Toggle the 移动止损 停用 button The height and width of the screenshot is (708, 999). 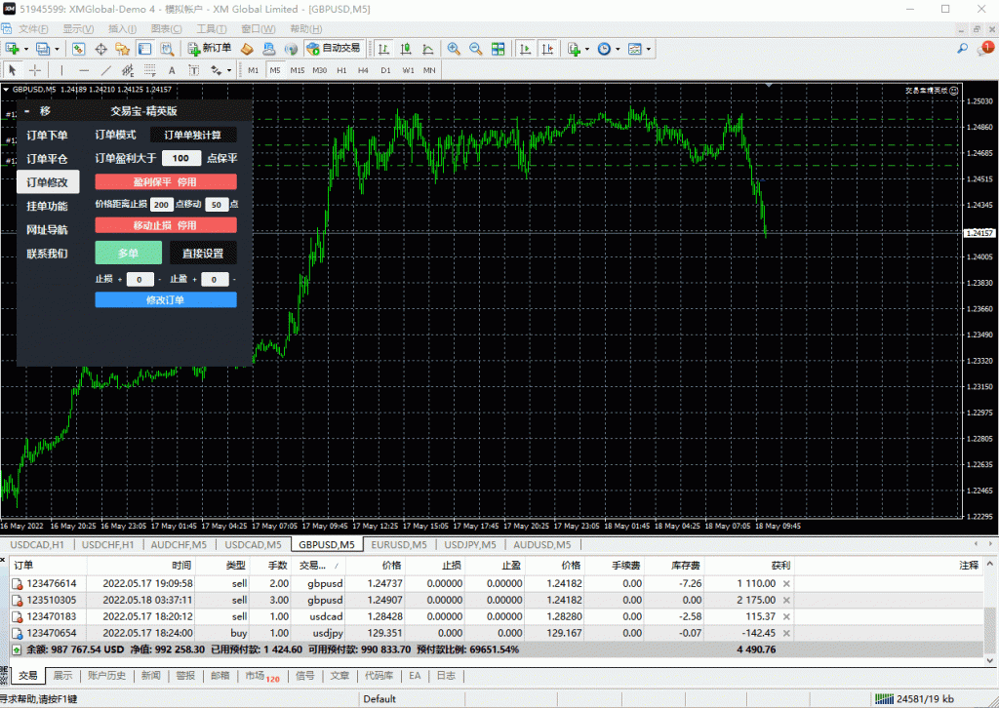(x=165, y=225)
